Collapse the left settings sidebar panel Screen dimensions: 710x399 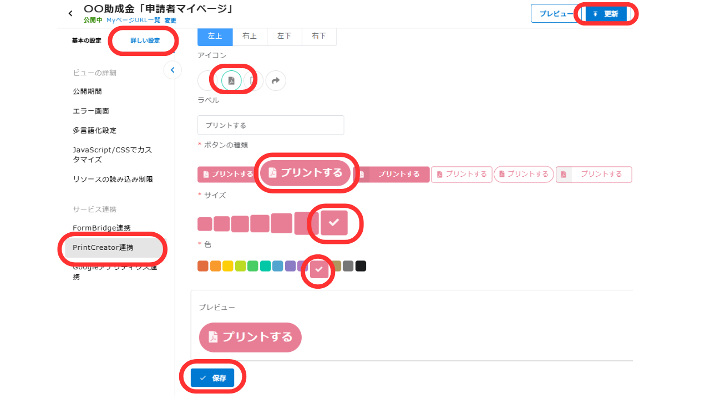173,70
